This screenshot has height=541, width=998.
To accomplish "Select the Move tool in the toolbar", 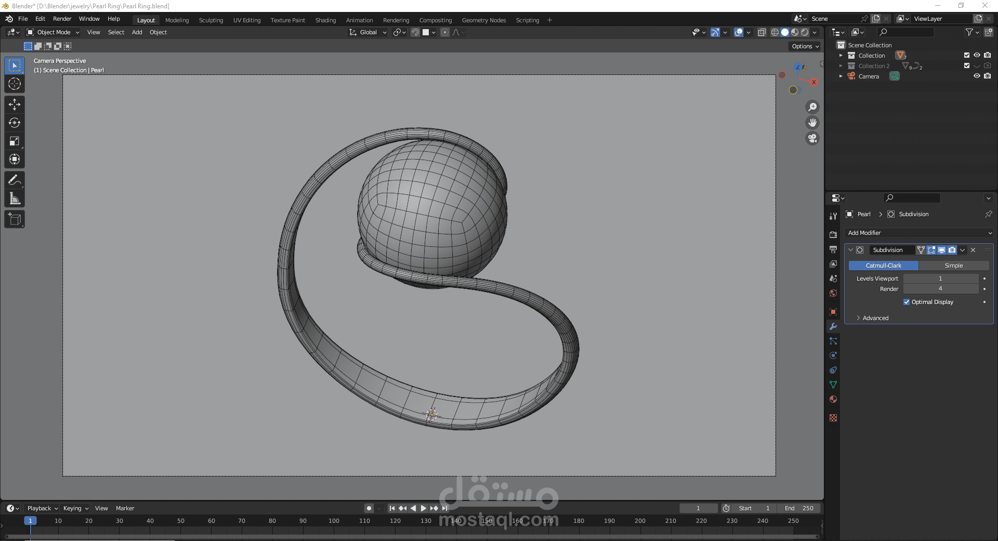I will click(x=15, y=104).
